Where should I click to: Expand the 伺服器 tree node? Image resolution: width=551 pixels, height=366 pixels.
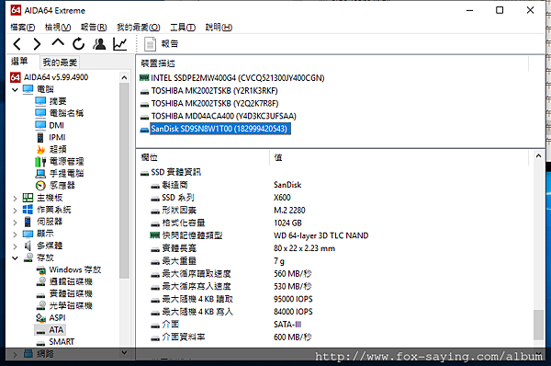pyautogui.click(x=15, y=223)
